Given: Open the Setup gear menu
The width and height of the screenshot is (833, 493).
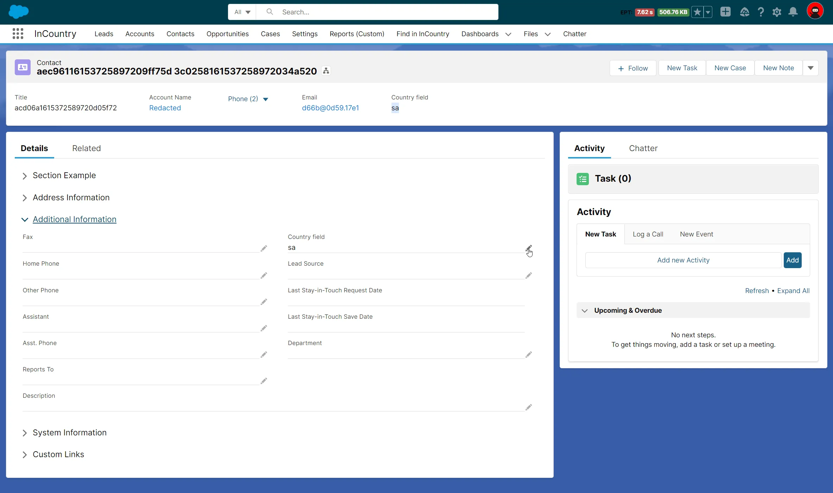Looking at the screenshot, I should (x=777, y=12).
